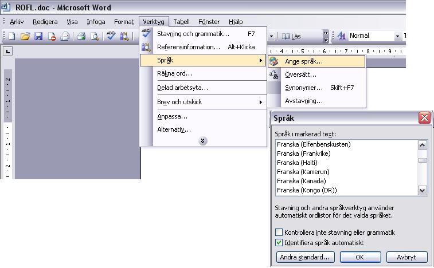Image resolution: width=434 pixels, height=268 pixels.
Task: Open Läs reading layout mode
Action: pos(291,36)
